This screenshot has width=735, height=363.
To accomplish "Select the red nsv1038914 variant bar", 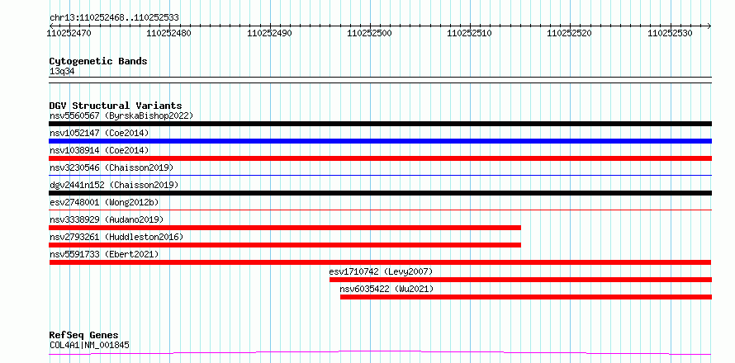I will (380, 158).
